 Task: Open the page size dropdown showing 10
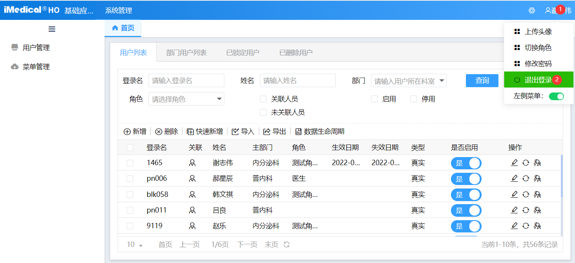[135, 245]
